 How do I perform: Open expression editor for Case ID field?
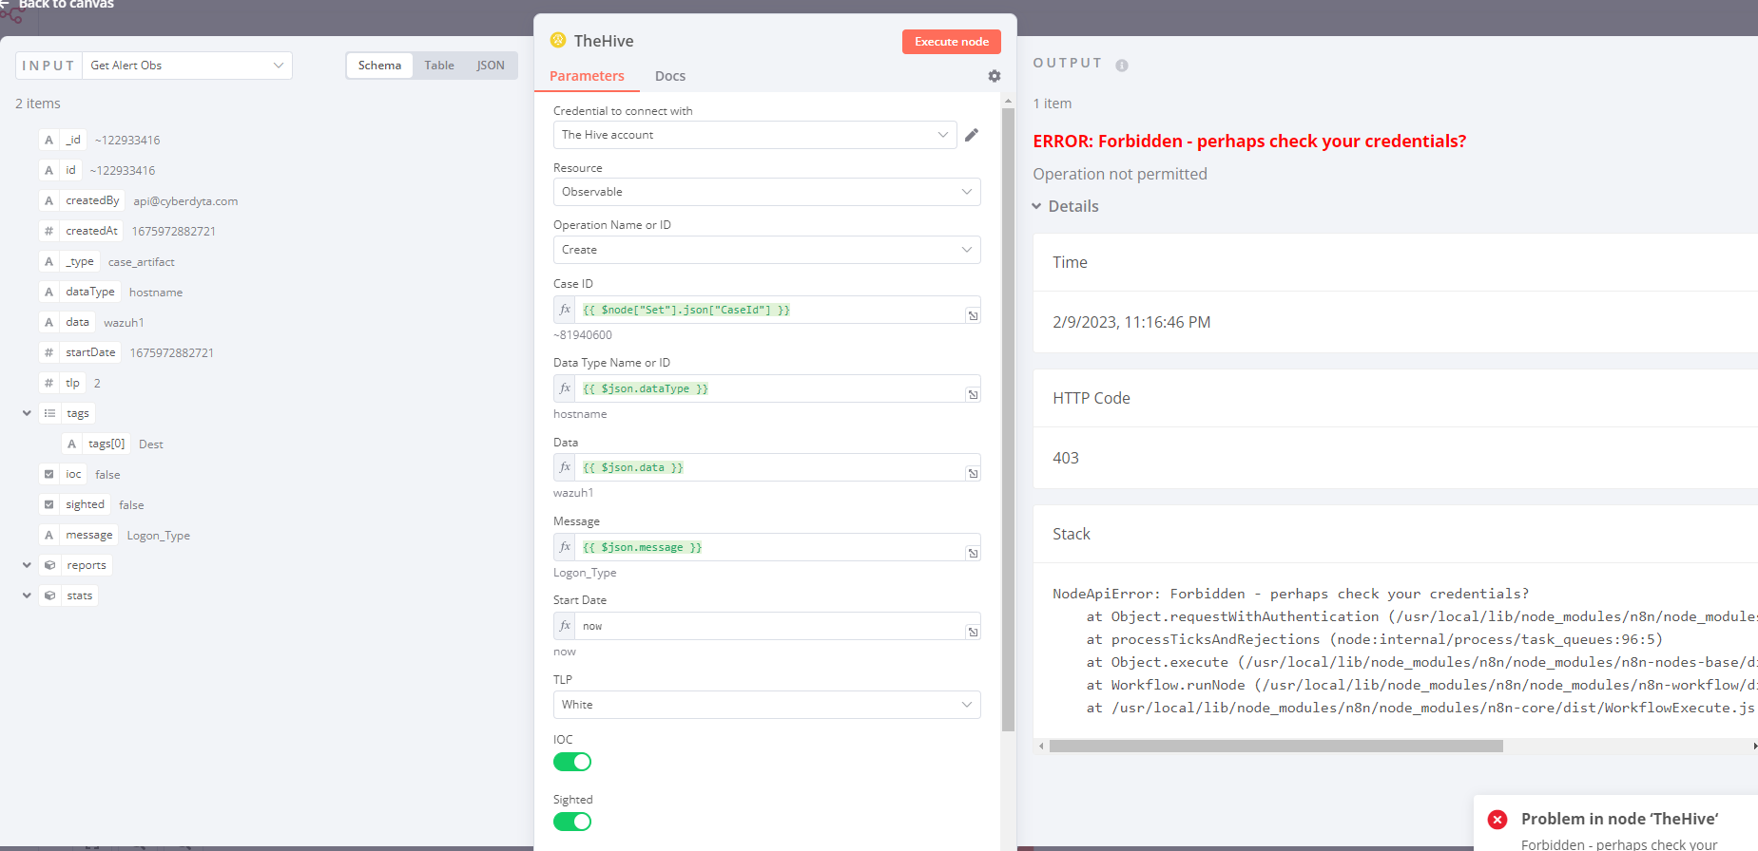coord(973,315)
